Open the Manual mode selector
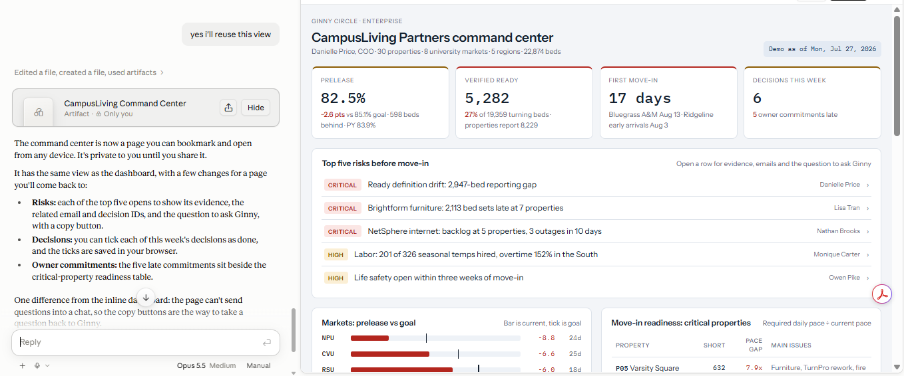 (x=258, y=365)
